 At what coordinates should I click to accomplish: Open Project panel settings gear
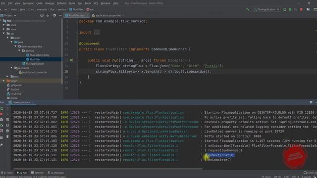point(54,15)
